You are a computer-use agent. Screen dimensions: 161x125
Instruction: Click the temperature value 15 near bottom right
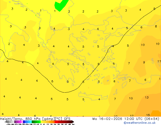(x=148, y=115)
